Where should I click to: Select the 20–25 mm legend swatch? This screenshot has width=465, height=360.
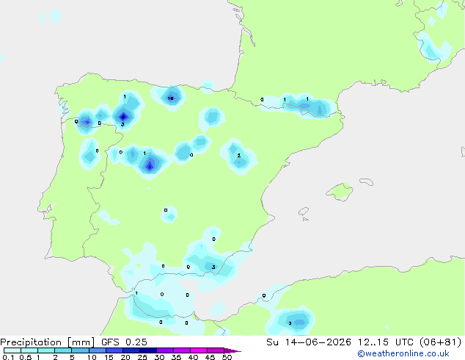[x=131, y=350]
